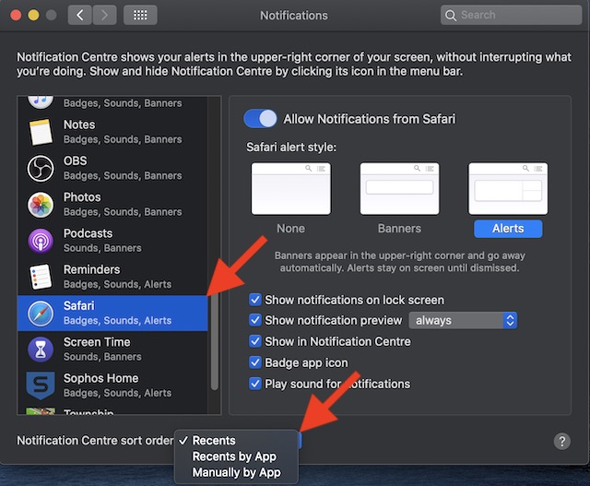Click the Reminders app icon

(x=41, y=277)
